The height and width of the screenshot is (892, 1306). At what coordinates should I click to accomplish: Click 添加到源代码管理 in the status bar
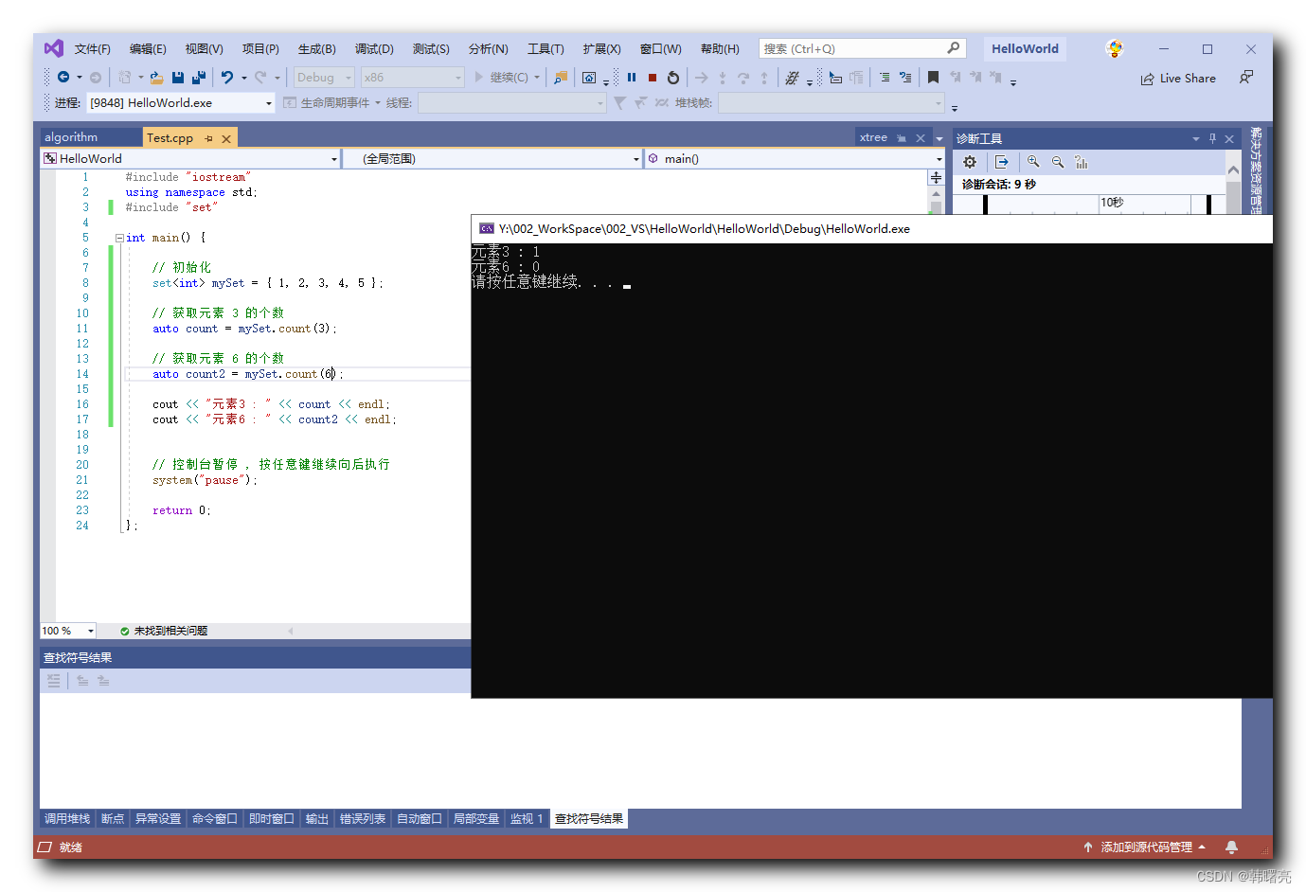point(1150,847)
